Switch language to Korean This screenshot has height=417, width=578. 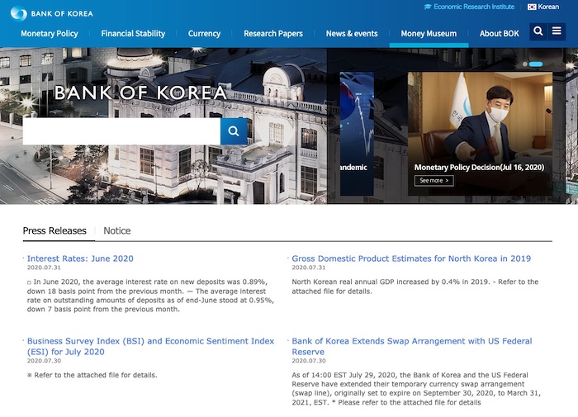tap(548, 7)
